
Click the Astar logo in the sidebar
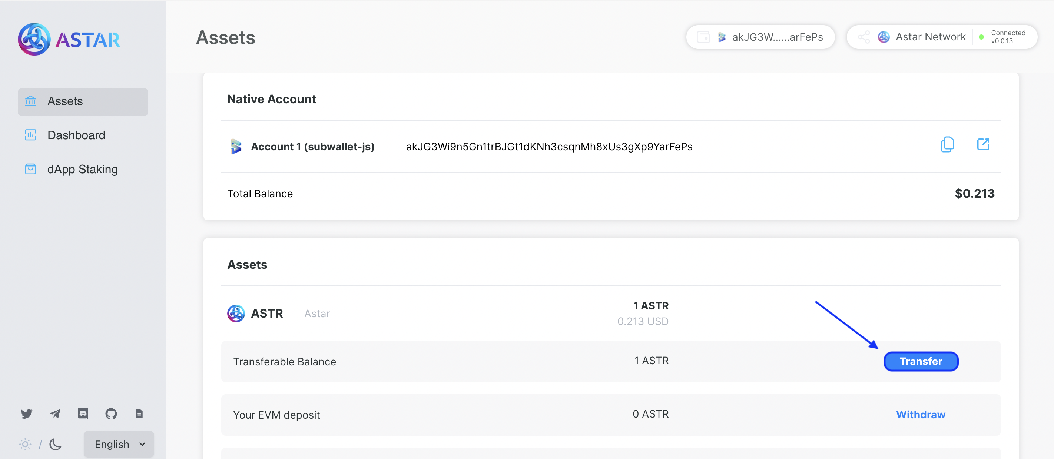point(69,39)
